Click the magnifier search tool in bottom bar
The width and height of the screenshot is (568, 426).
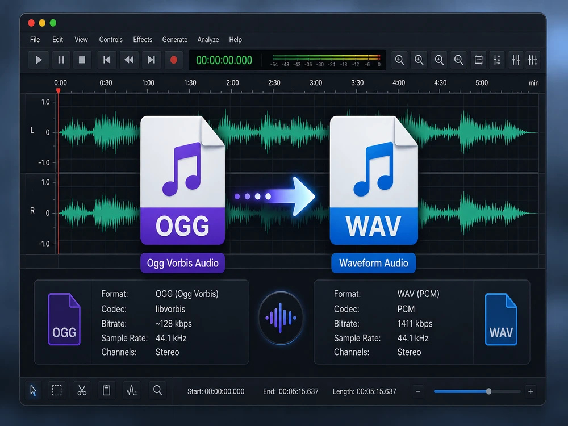tap(157, 391)
